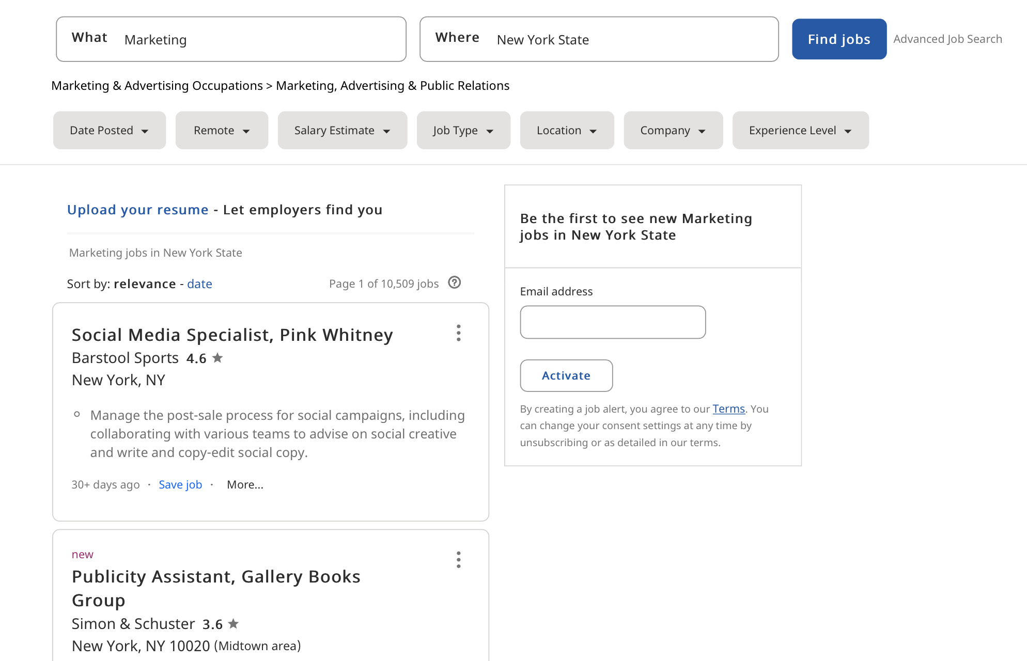The width and height of the screenshot is (1027, 661).
Task: Open Marketing, Advertising & Public Relations breadcrumb
Action: [x=393, y=86]
